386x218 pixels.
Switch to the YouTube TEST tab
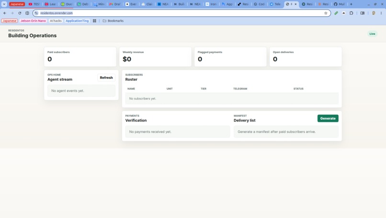coord(34,4)
